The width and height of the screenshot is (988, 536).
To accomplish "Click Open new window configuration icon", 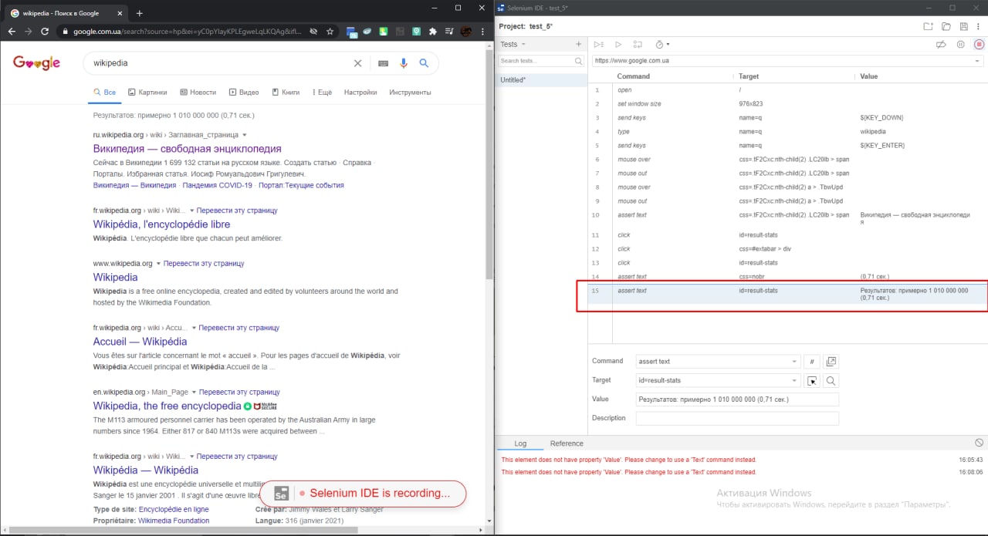I will tap(831, 361).
